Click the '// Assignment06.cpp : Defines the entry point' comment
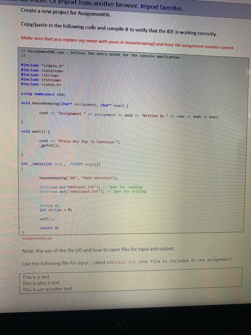The width and height of the screenshot is (251, 335). (101, 54)
